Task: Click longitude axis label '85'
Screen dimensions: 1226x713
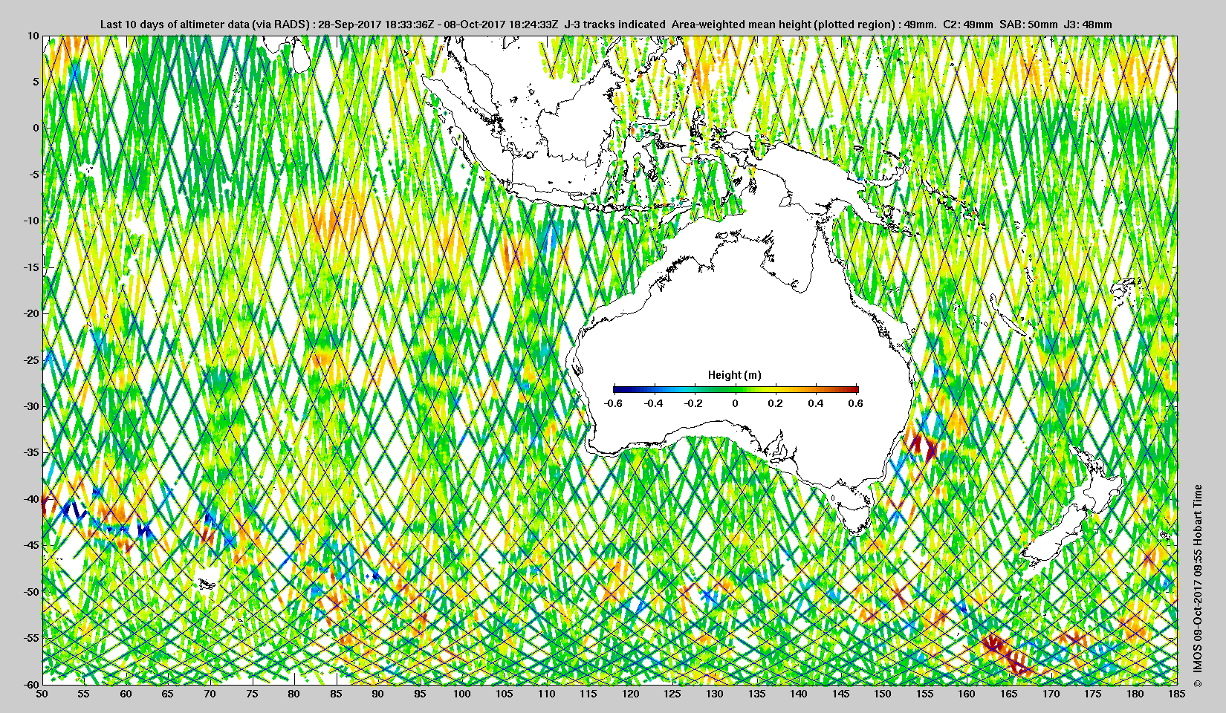Action: point(337,694)
